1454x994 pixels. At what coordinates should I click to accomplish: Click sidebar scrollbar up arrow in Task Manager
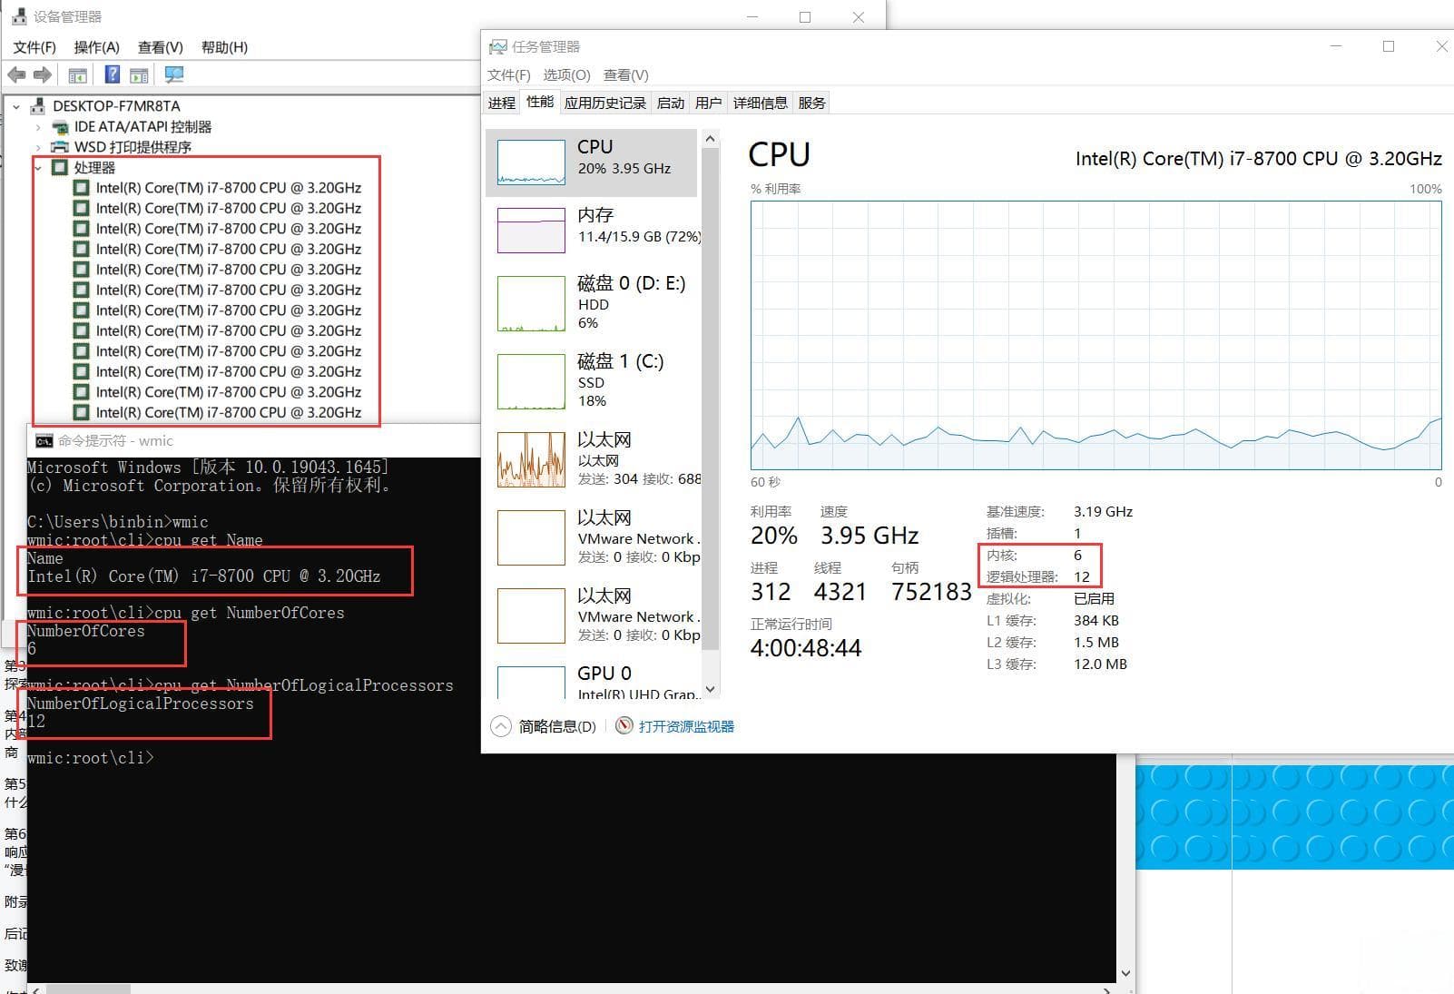click(x=711, y=139)
